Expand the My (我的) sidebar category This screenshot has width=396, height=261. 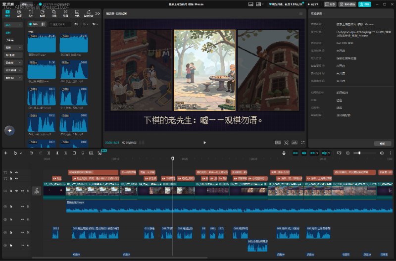click(13, 48)
